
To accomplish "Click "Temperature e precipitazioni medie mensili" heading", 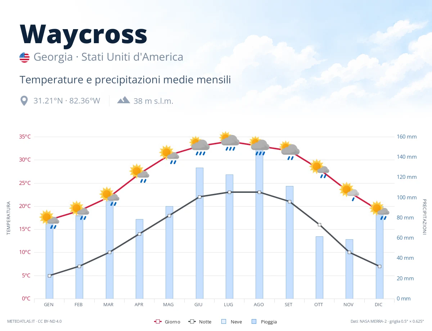I will 125,80.
